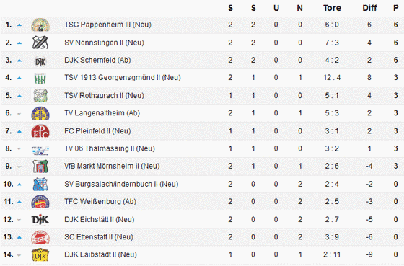The width and height of the screenshot is (404, 266).
Task: Click the TFC Weißenburg round crest
Action: point(40,202)
